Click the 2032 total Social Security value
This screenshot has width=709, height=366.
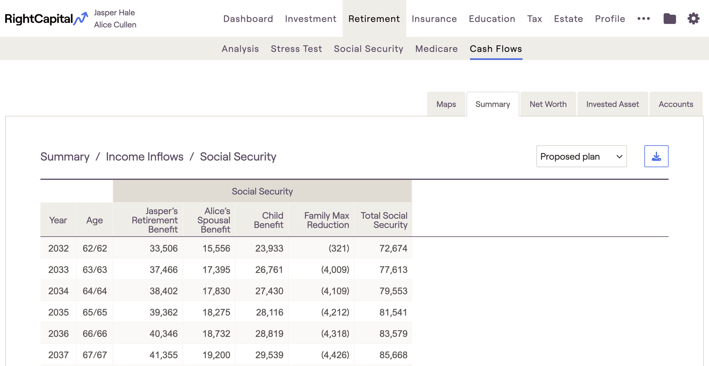point(393,248)
